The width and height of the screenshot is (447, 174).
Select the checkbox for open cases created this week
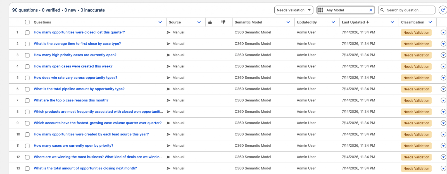click(27, 67)
